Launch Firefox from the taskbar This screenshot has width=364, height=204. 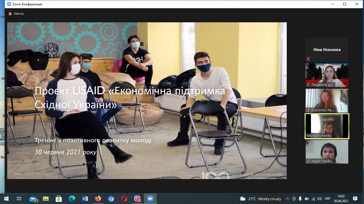98,199
